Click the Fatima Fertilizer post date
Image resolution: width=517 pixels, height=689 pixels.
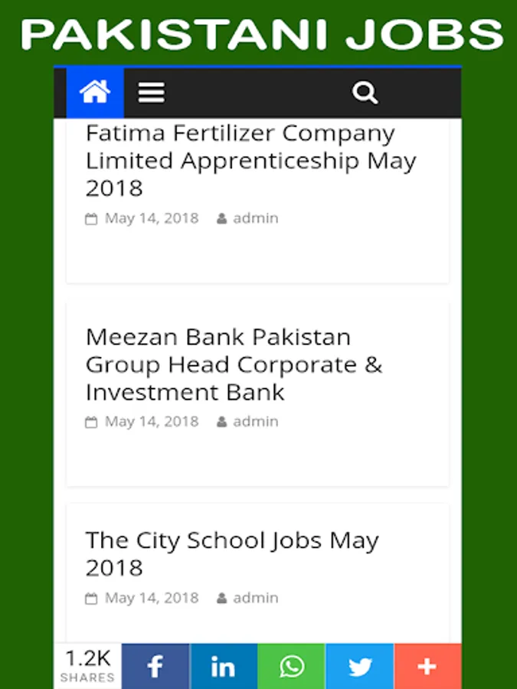point(151,218)
